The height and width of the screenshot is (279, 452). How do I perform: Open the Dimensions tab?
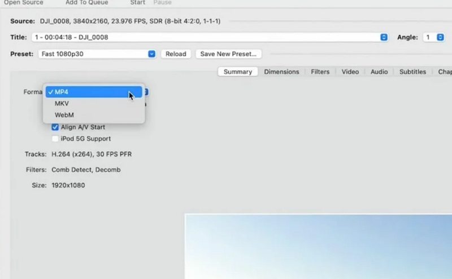(x=281, y=72)
